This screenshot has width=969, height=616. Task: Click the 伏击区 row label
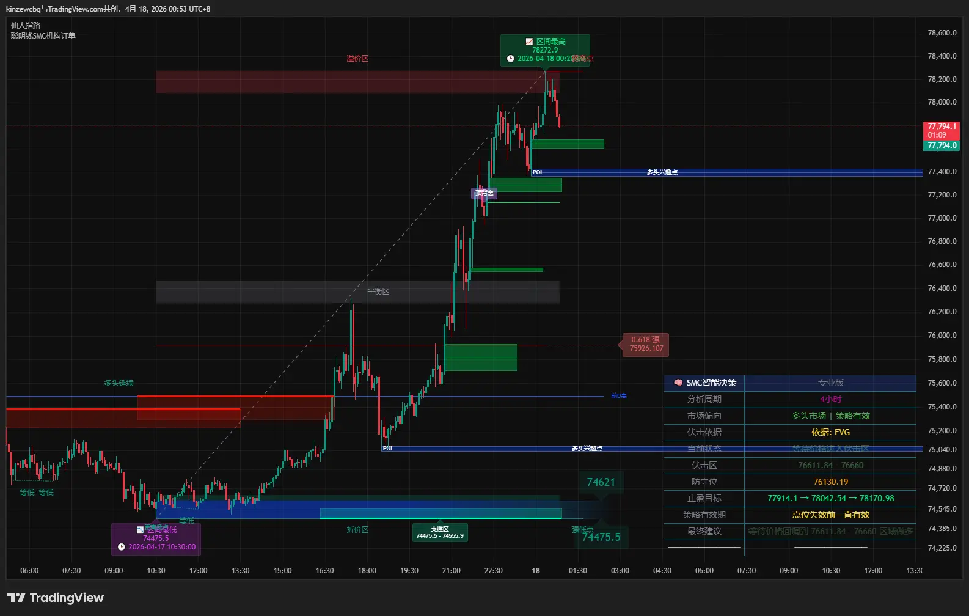point(704,465)
